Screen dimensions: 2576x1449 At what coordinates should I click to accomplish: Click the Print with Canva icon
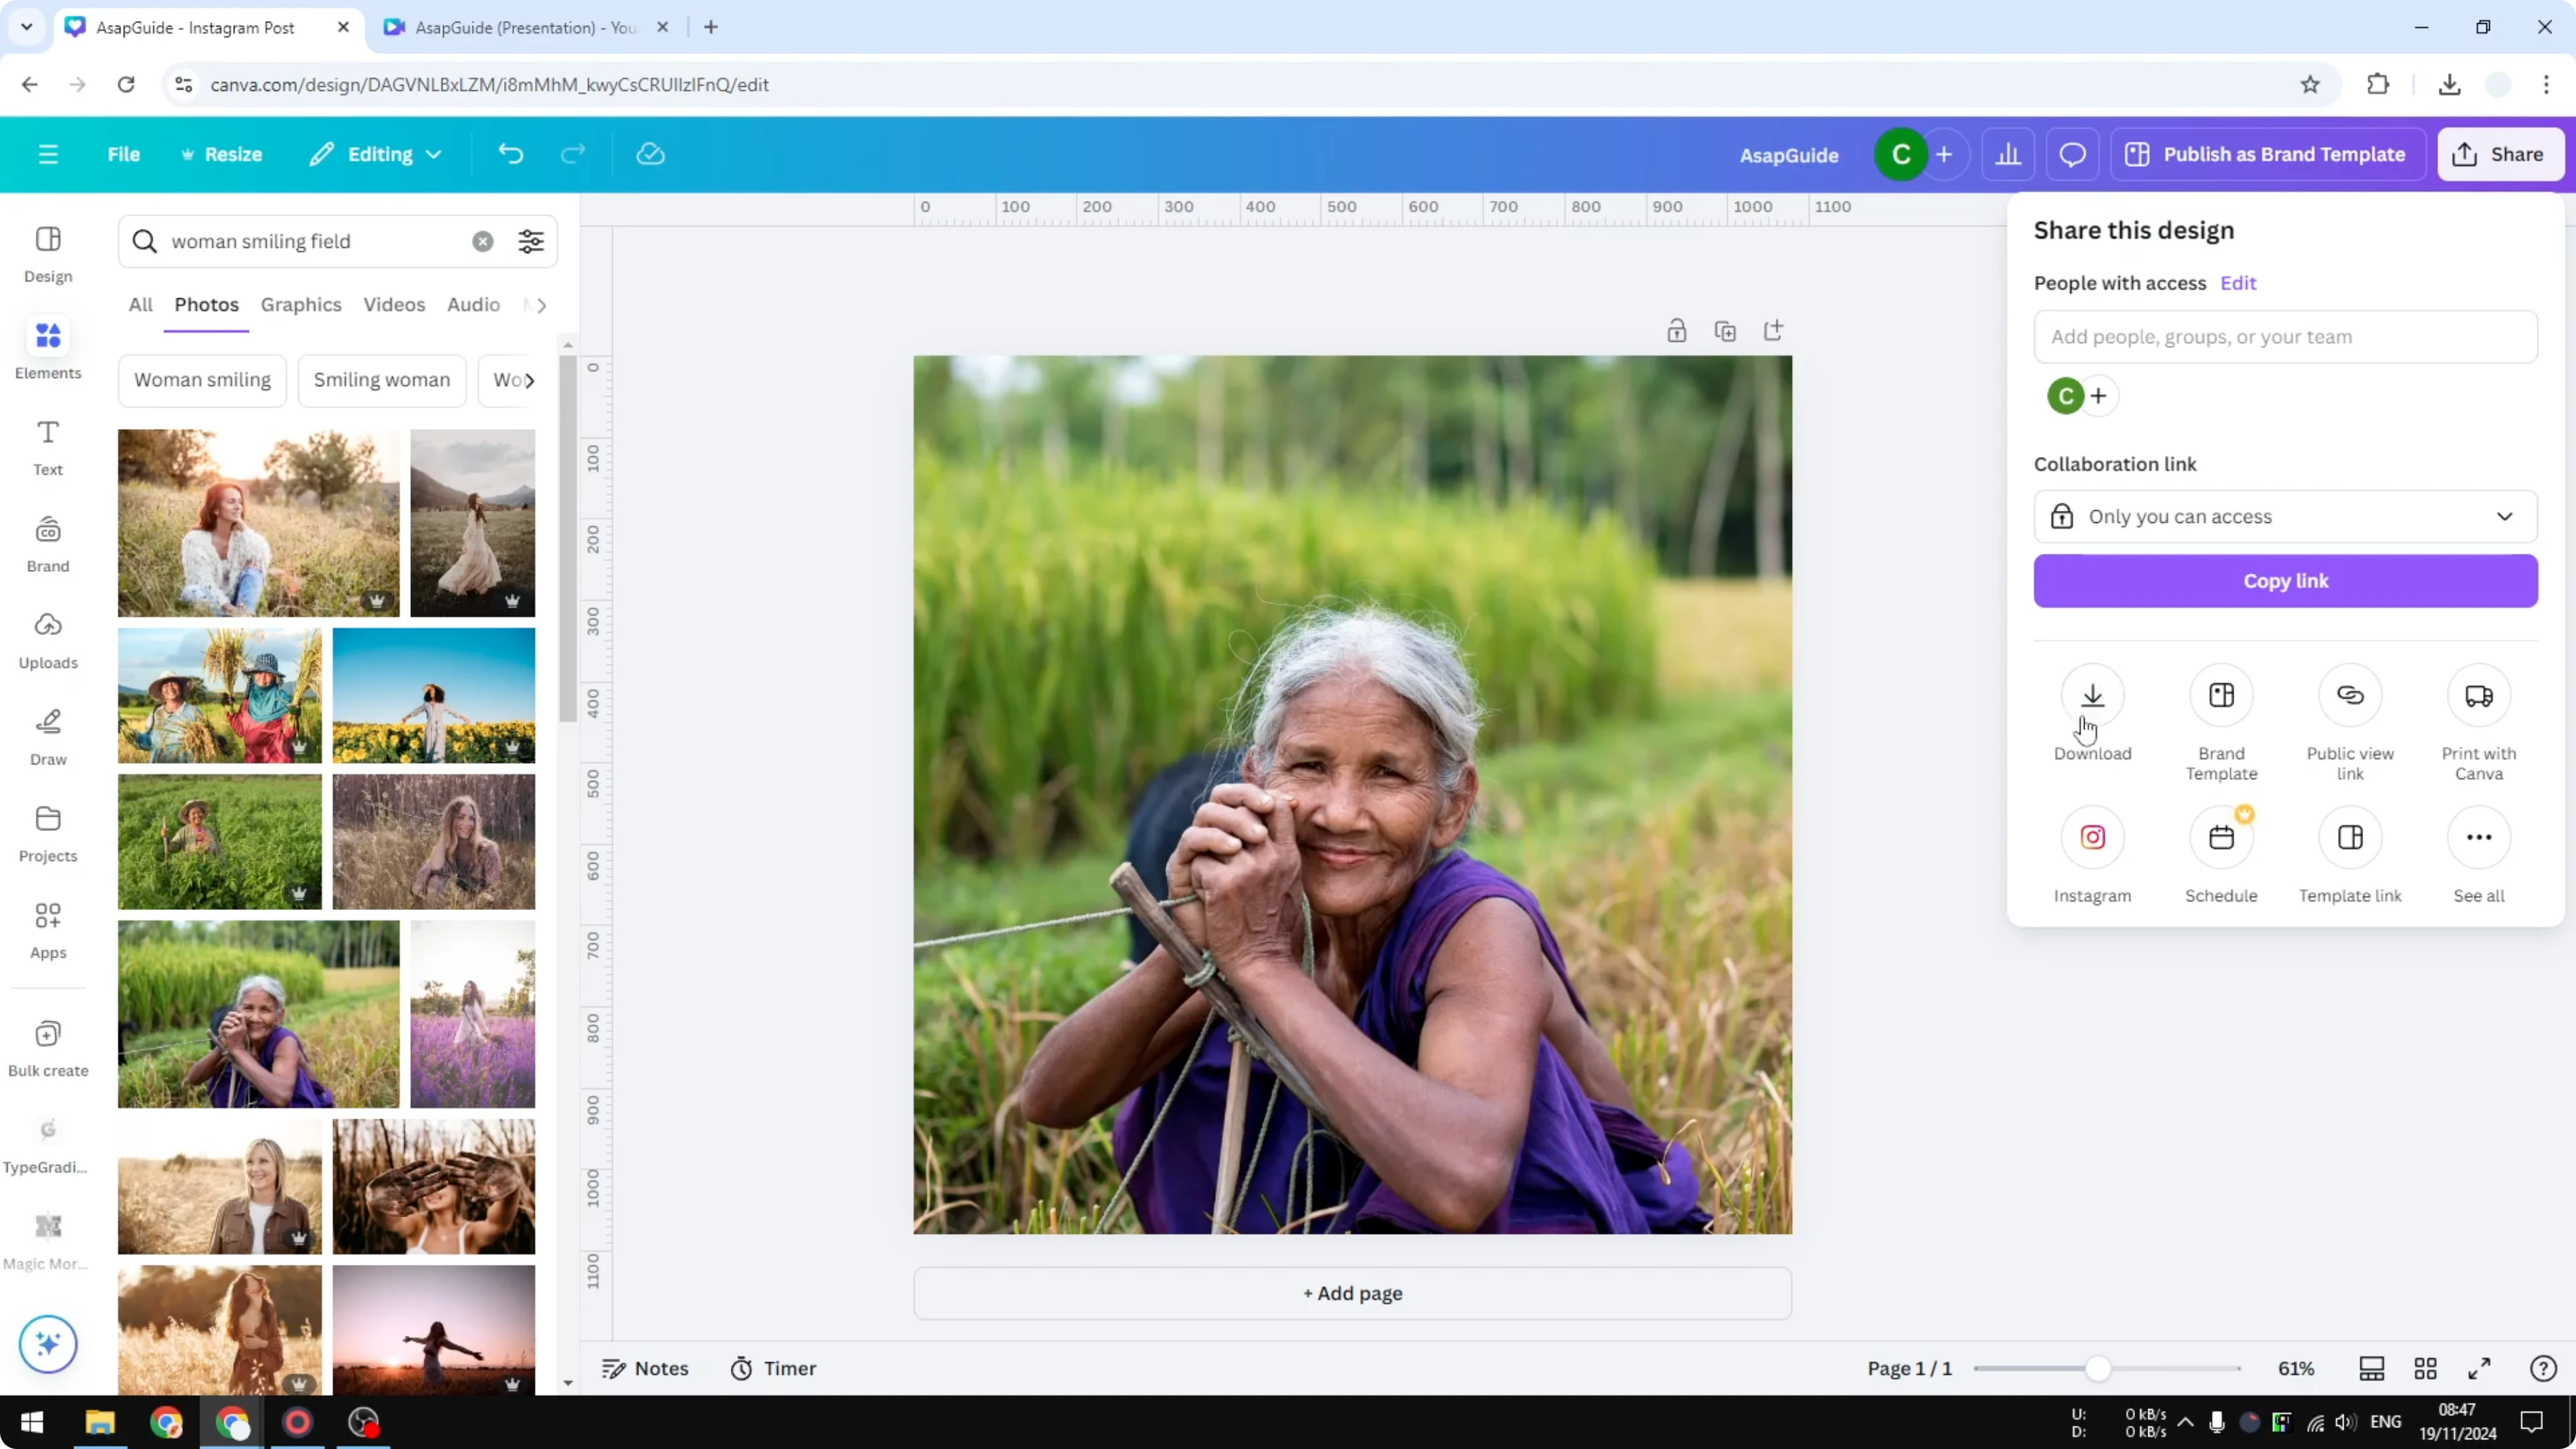pyautogui.click(x=2478, y=696)
